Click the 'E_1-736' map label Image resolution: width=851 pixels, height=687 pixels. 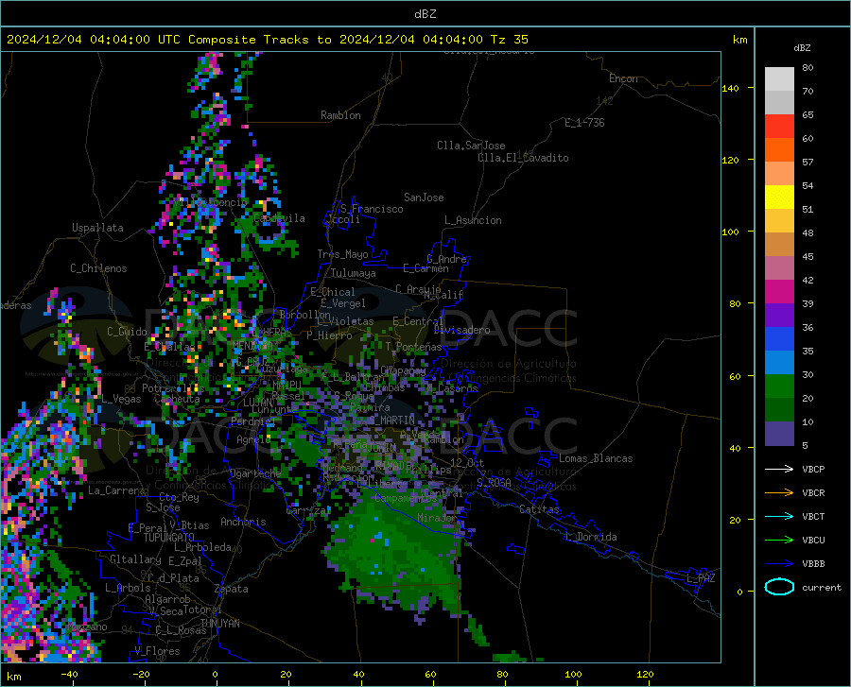pos(584,123)
